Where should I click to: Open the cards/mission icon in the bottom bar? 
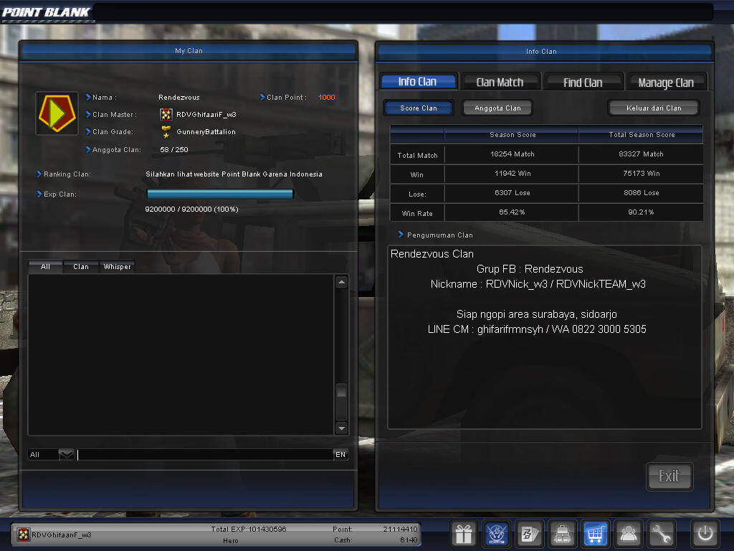[530, 533]
